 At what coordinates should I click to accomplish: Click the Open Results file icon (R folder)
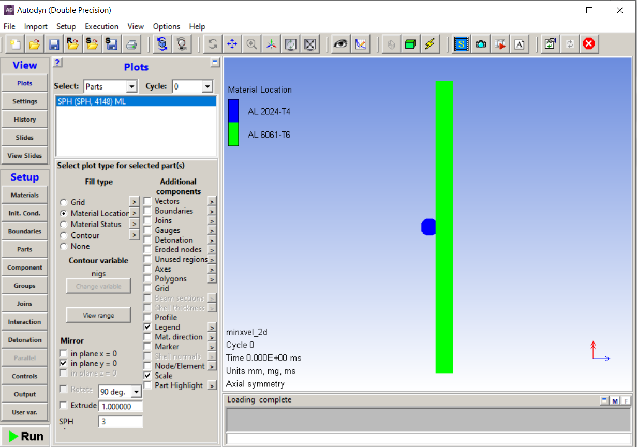point(73,44)
